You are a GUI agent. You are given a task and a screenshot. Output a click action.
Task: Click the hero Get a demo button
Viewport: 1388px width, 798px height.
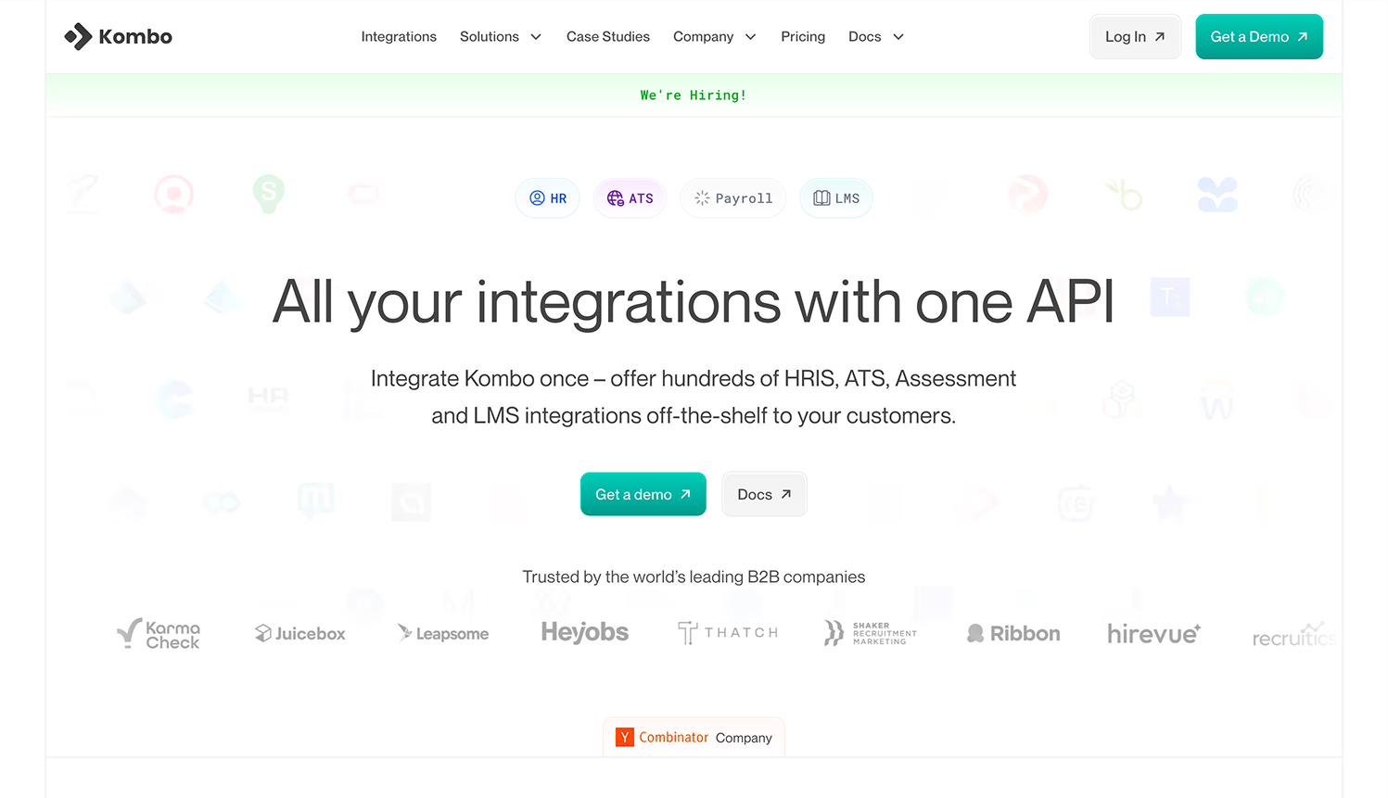point(643,494)
